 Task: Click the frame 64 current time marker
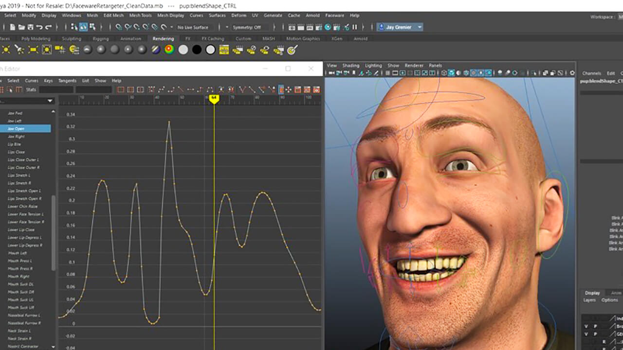pos(214,98)
